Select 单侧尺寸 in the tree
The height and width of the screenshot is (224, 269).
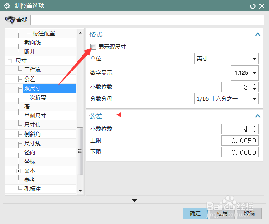35,116
